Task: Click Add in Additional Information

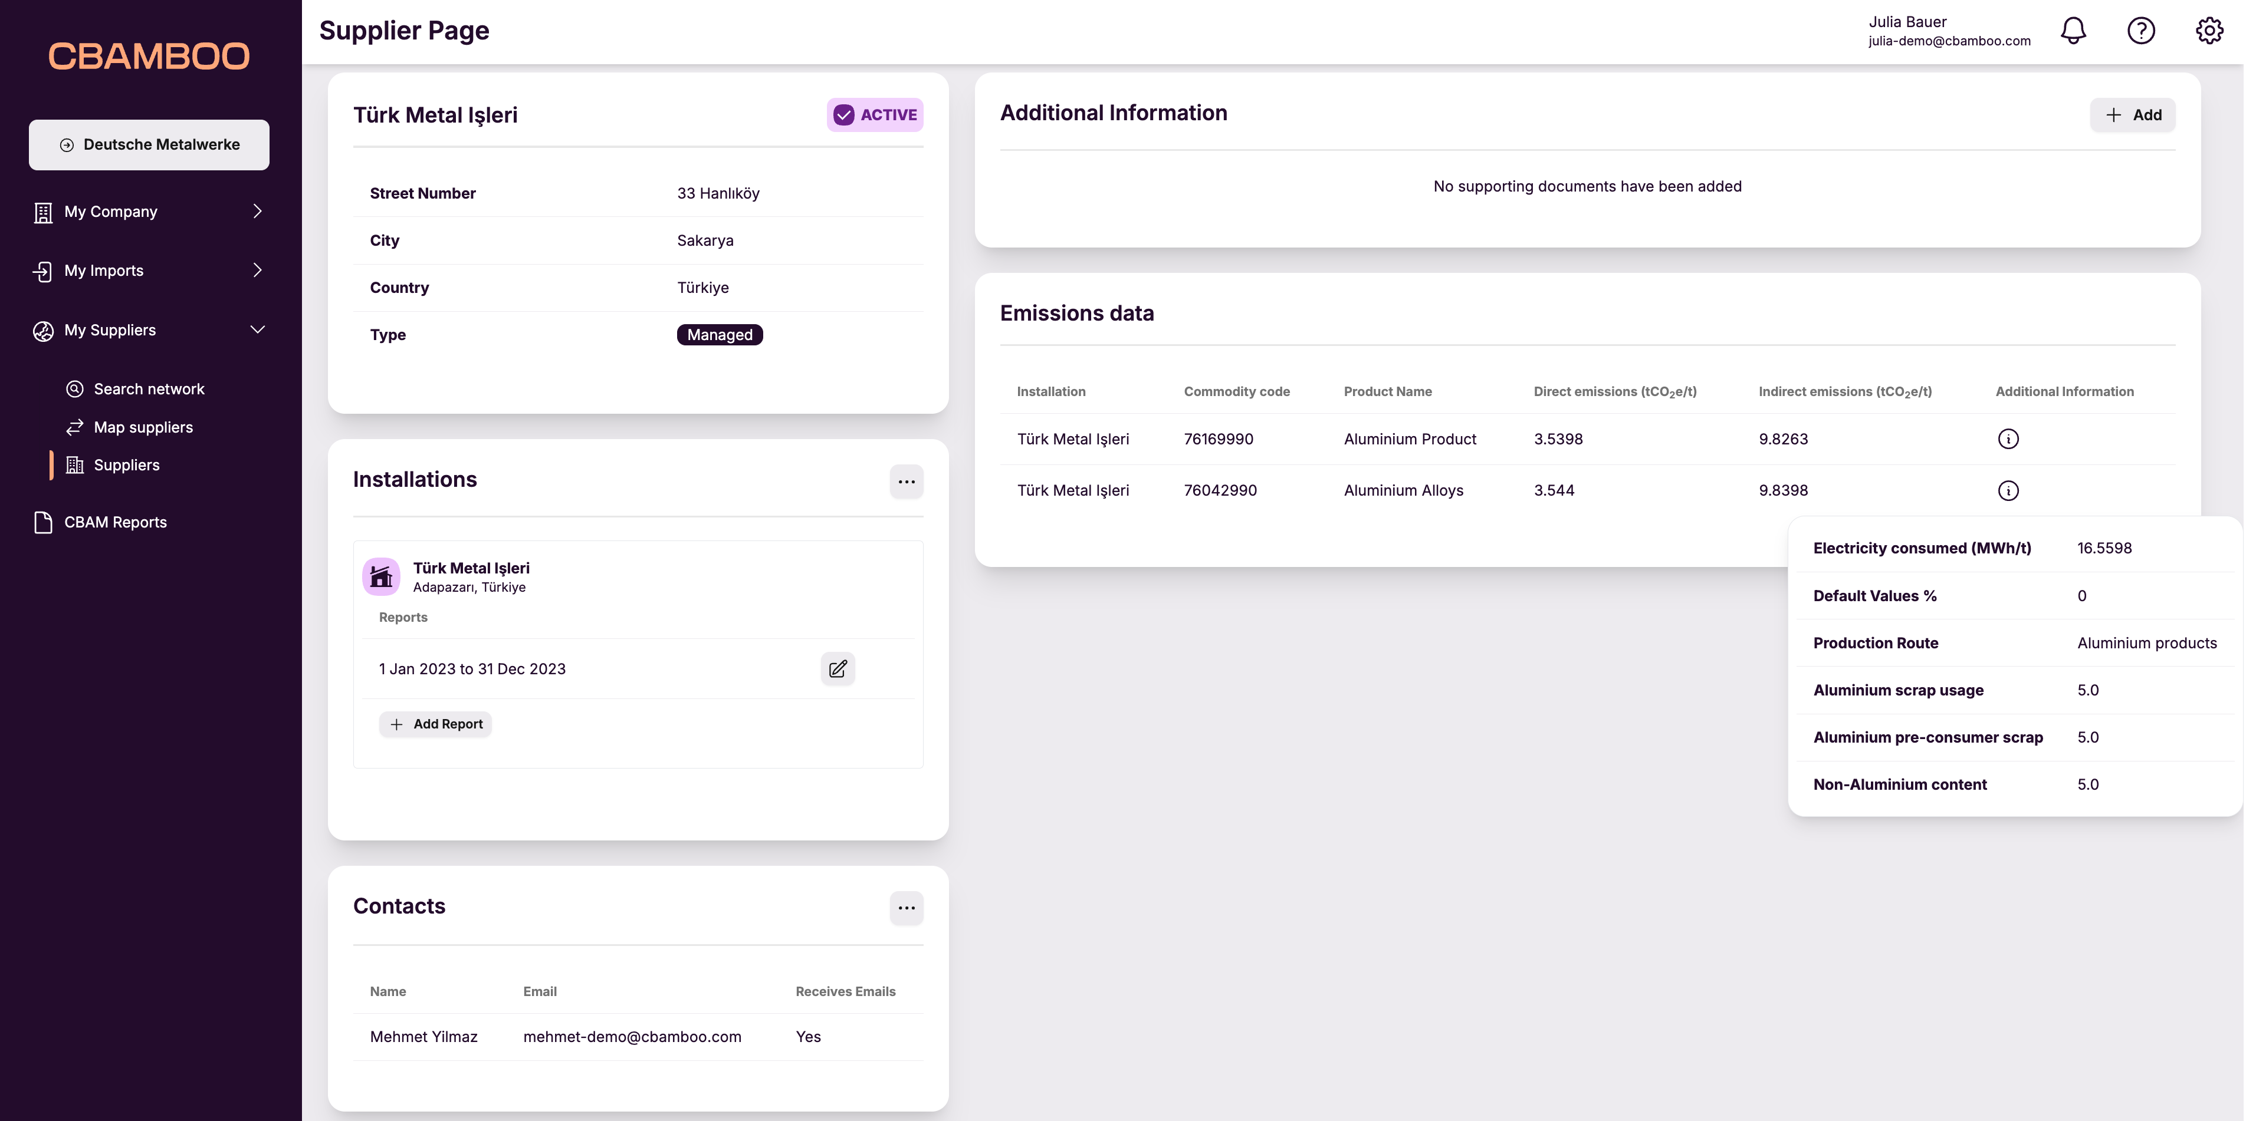Action: click(2133, 115)
